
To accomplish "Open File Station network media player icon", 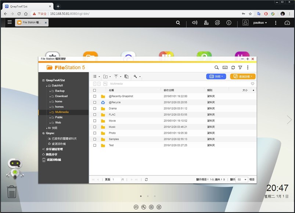I will pyautogui.click(x=225, y=68).
